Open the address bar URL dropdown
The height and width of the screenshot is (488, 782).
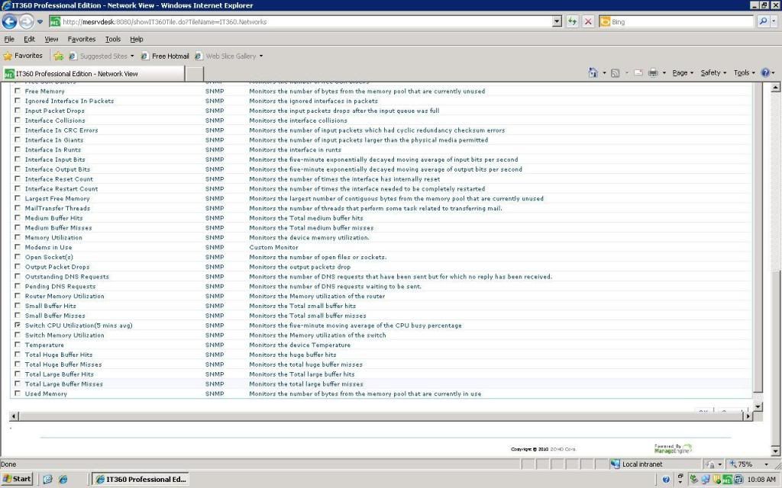pyautogui.click(x=557, y=21)
